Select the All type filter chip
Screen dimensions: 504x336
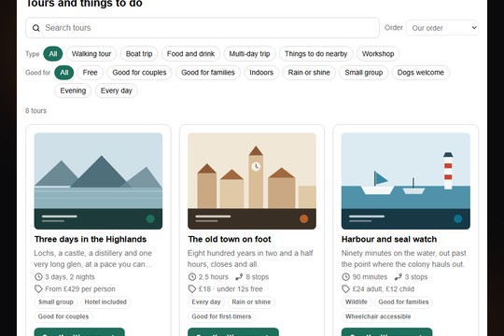(53, 54)
